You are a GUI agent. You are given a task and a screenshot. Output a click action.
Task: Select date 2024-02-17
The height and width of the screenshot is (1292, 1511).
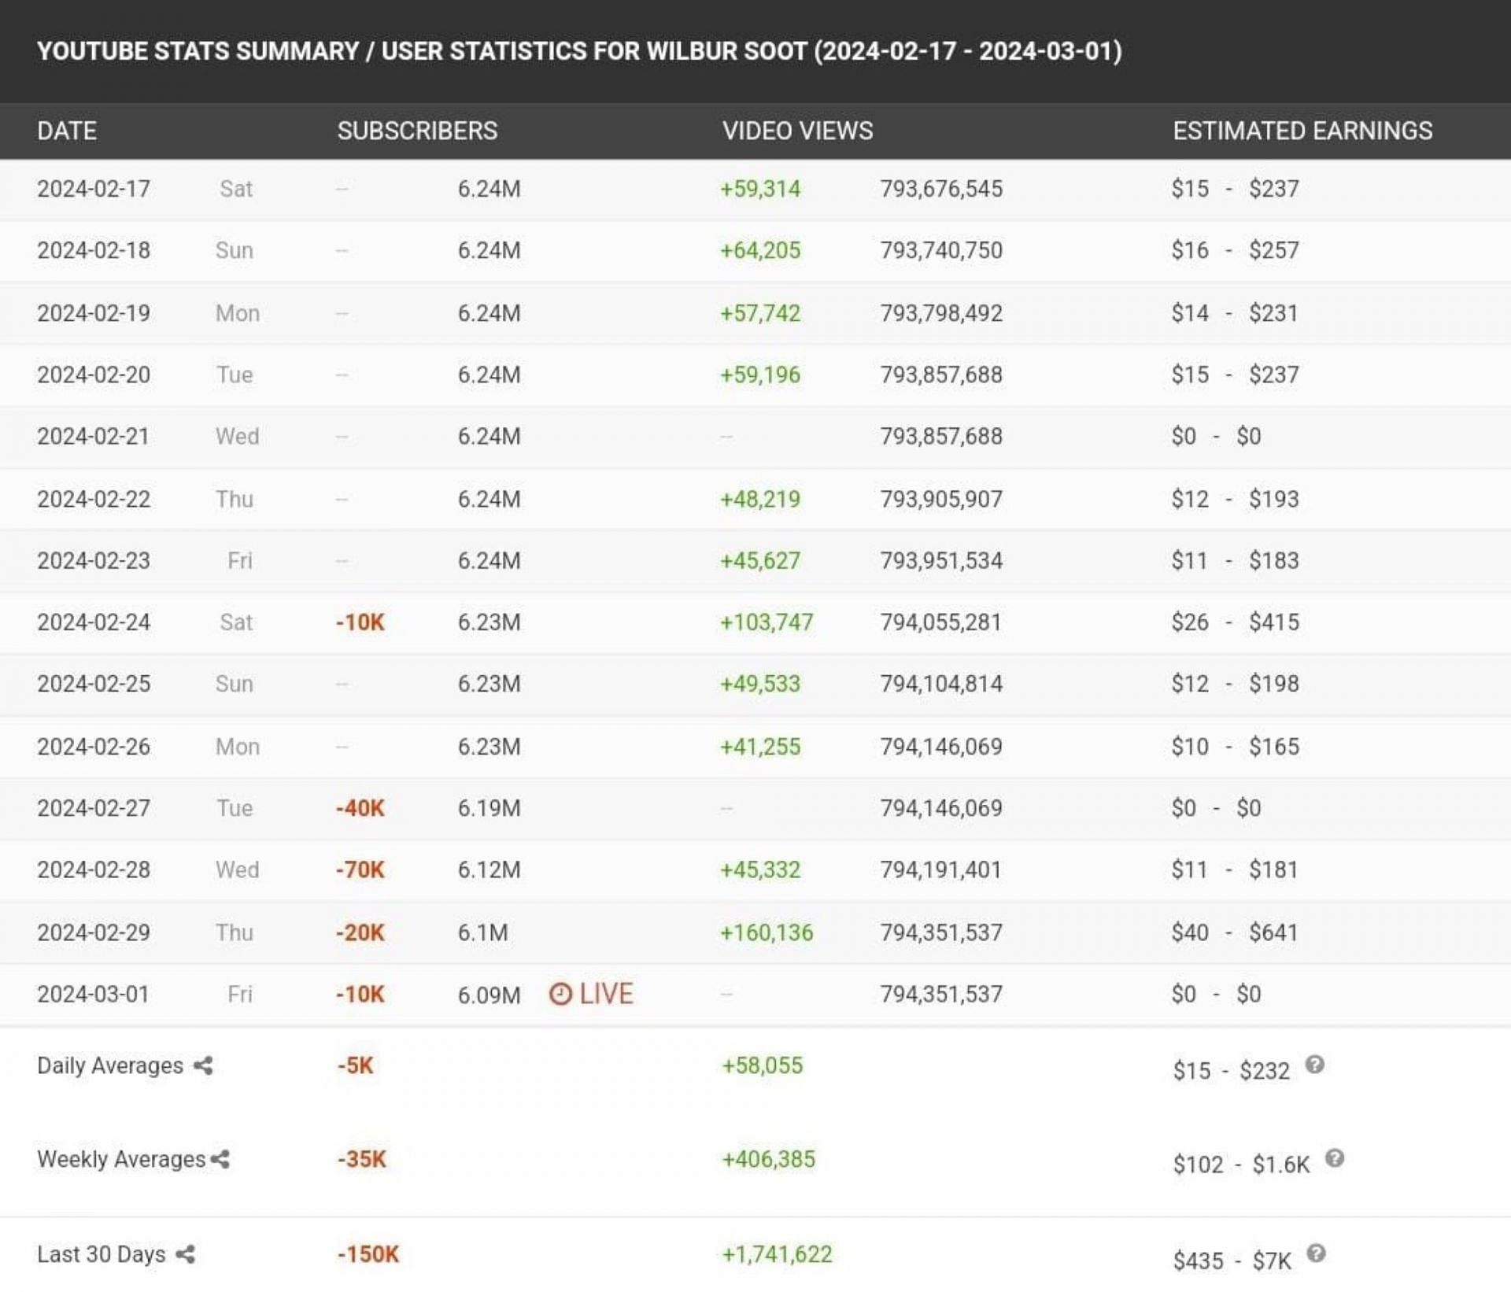click(94, 189)
